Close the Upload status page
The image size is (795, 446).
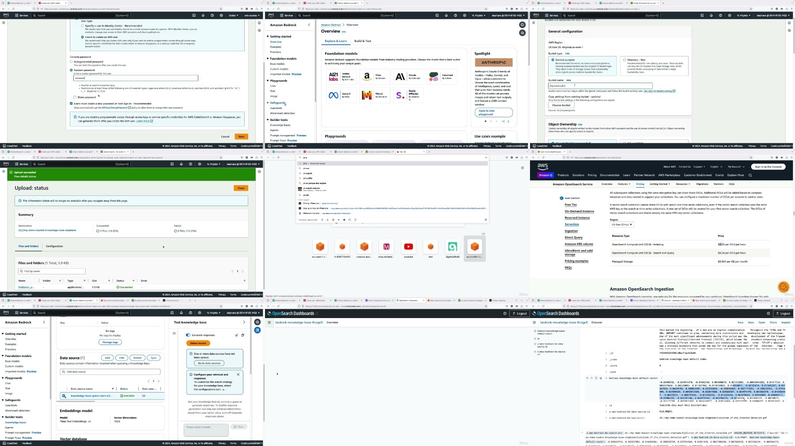241,188
